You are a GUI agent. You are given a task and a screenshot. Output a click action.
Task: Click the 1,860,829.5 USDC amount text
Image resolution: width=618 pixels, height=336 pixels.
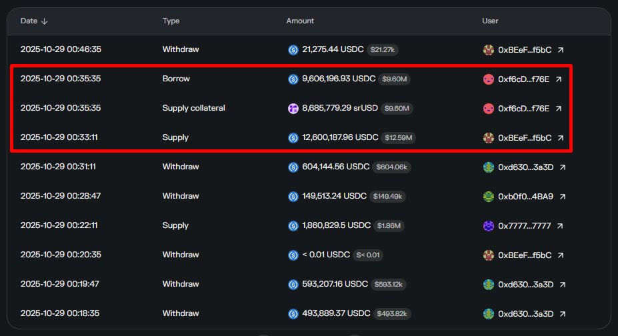[336, 225]
